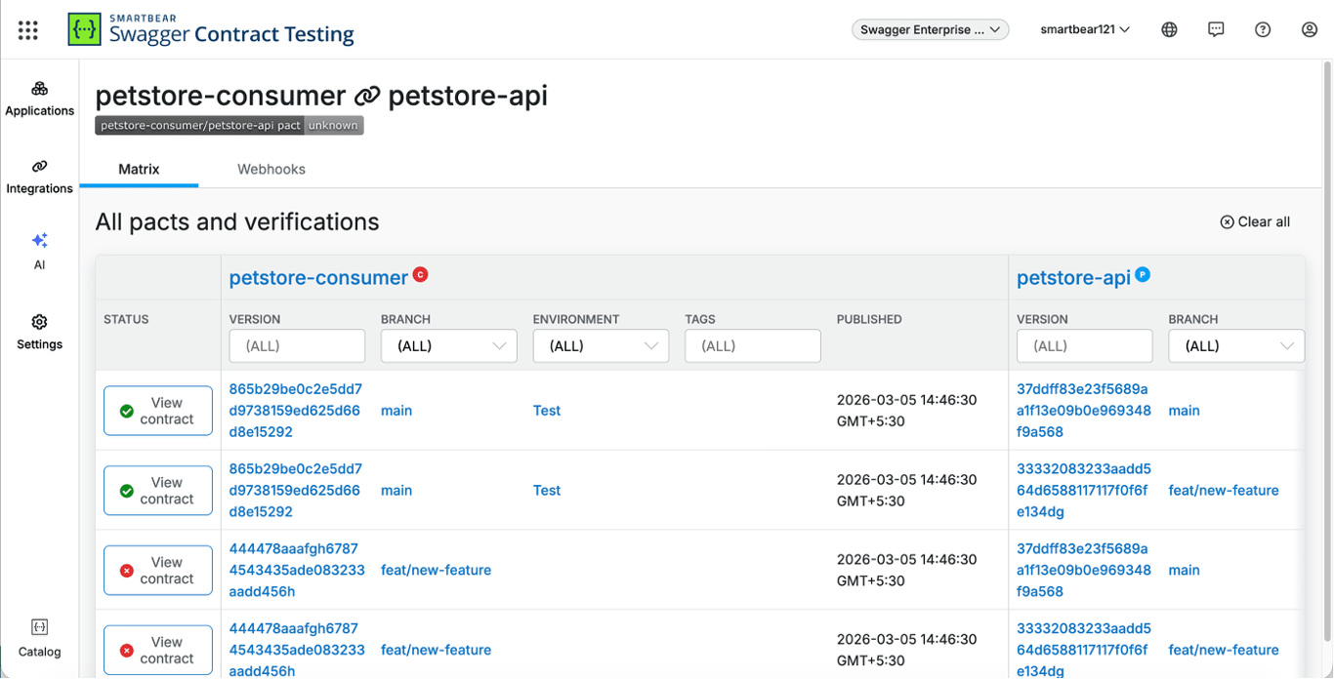Click Test environment in second row
The width and height of the screenshot is (1334, 679).
pos(547,491)
